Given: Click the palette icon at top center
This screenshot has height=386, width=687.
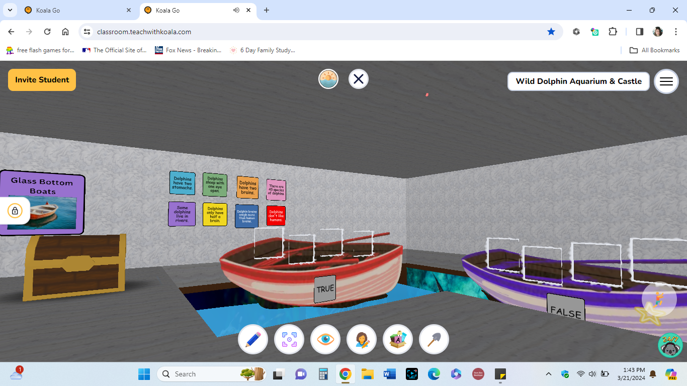Looking at the screenshot, I should click(x=328, y=79).
